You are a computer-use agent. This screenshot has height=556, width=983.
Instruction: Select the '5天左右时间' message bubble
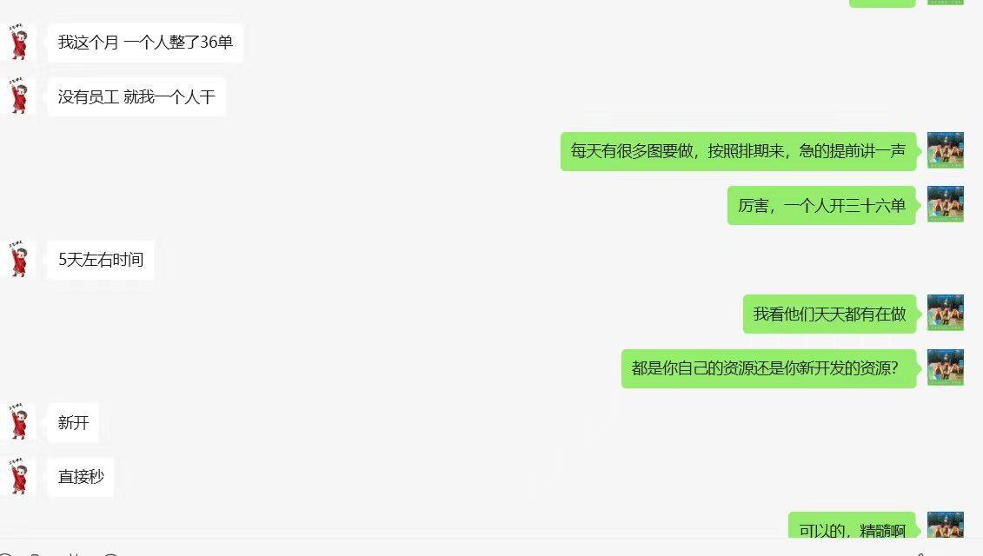(100, 260)
